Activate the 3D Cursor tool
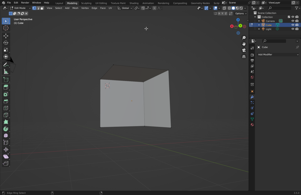301x195 pixels. click(6, 28)
